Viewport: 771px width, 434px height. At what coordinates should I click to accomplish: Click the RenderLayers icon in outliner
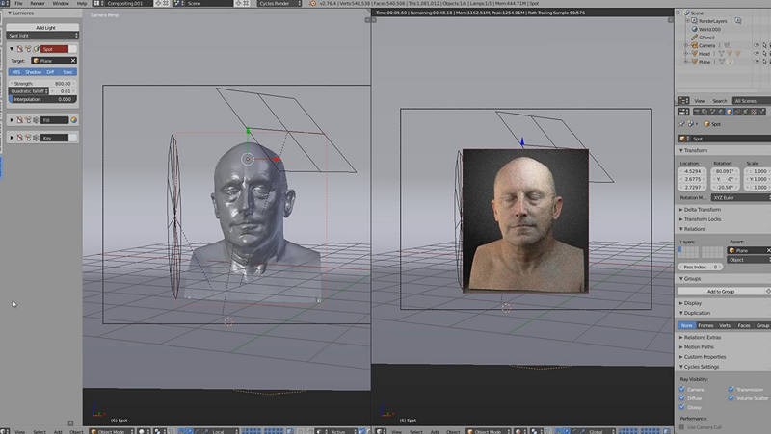692,21
